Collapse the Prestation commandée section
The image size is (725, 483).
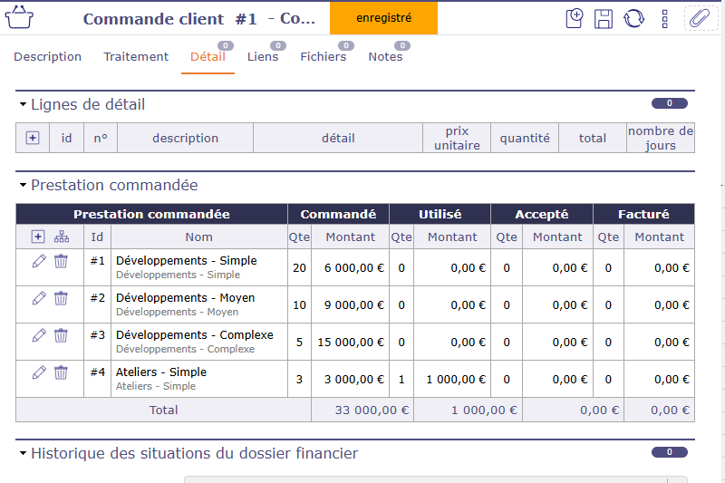click(x=24, y=186)
